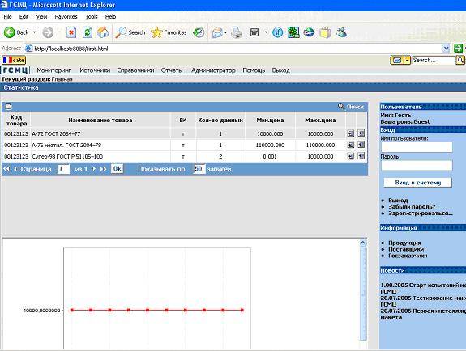Click first action icon in Супер-98 row
This screenshot has height=351, width=466.
tap(351, 156)
